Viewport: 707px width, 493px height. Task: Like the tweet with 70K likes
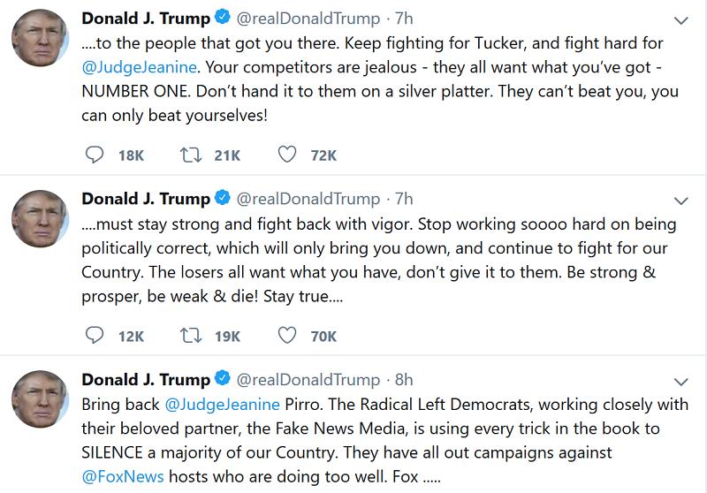pos(286,335)
